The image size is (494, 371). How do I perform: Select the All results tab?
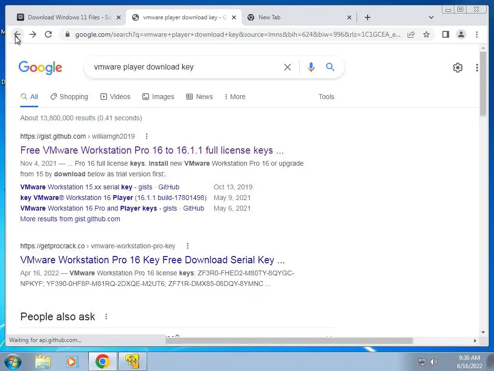click(29, 97)
